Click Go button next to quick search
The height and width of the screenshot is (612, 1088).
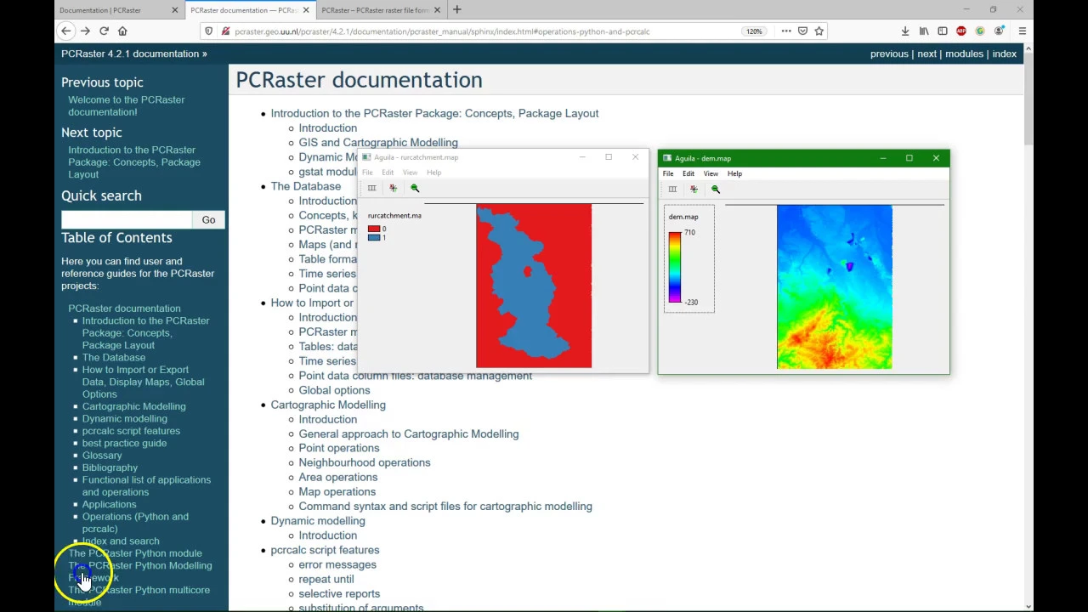coord(208,220)
